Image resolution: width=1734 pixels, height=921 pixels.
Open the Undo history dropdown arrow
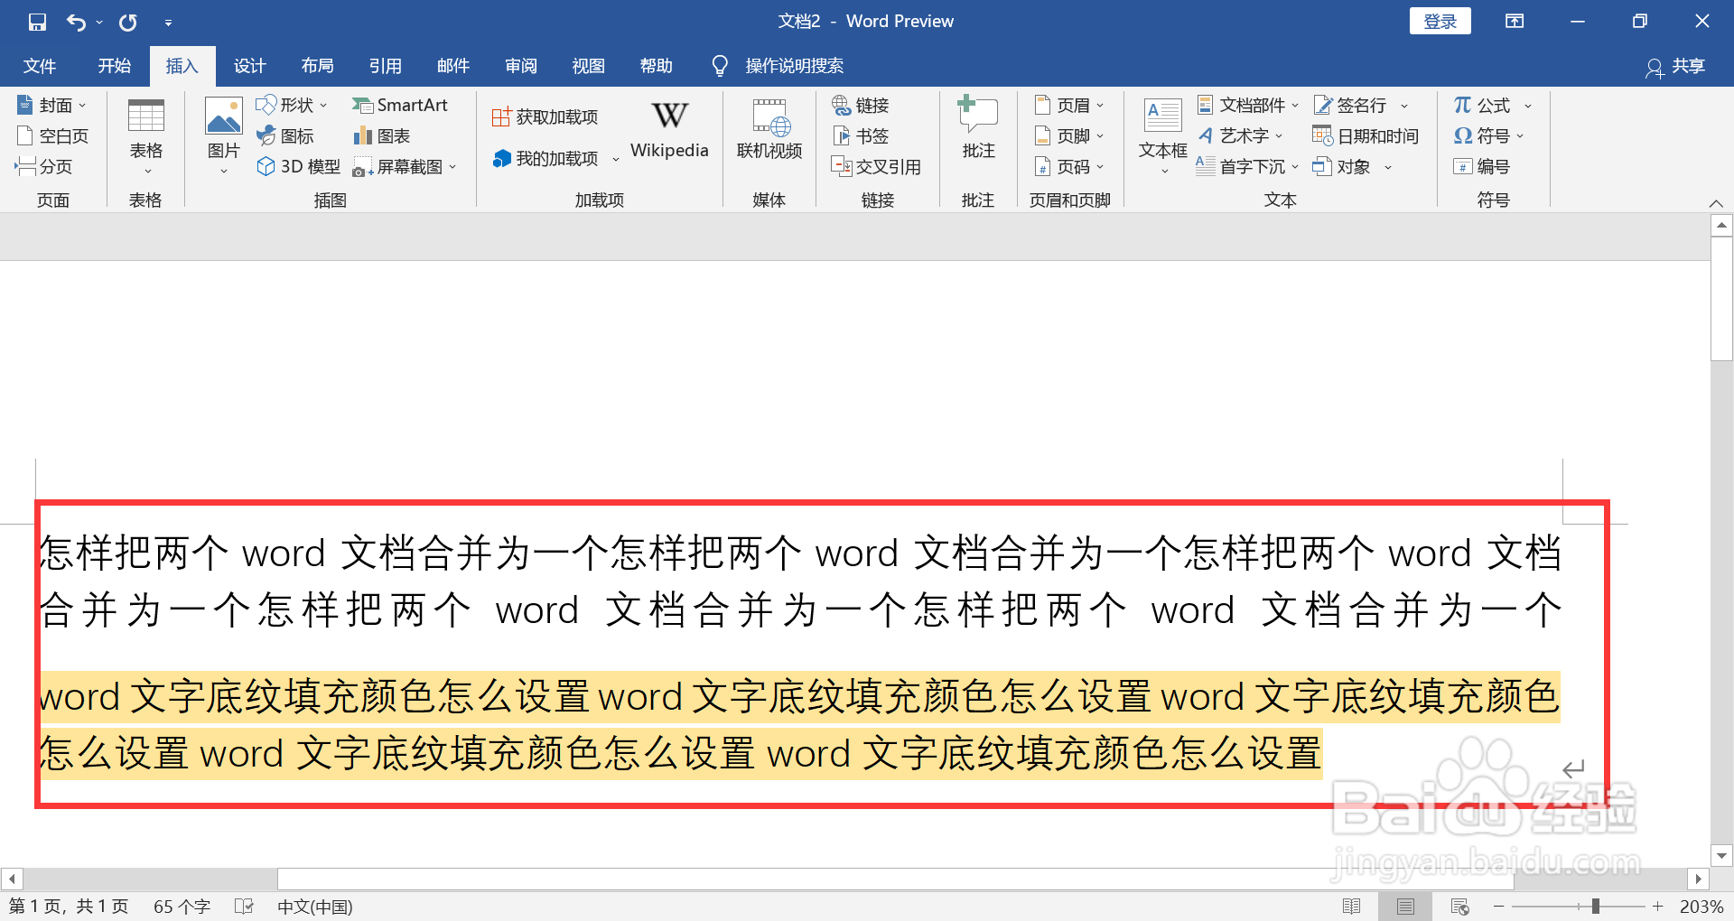(x=99, y=23)
